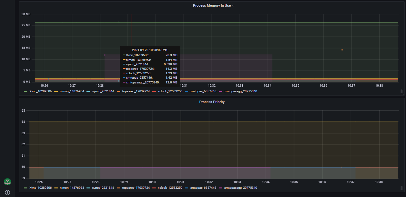Click start point of magenta xmtopasagg line
Image resolution: width=406 pixels, height=197 pixels.
click(x=105, y=55)
